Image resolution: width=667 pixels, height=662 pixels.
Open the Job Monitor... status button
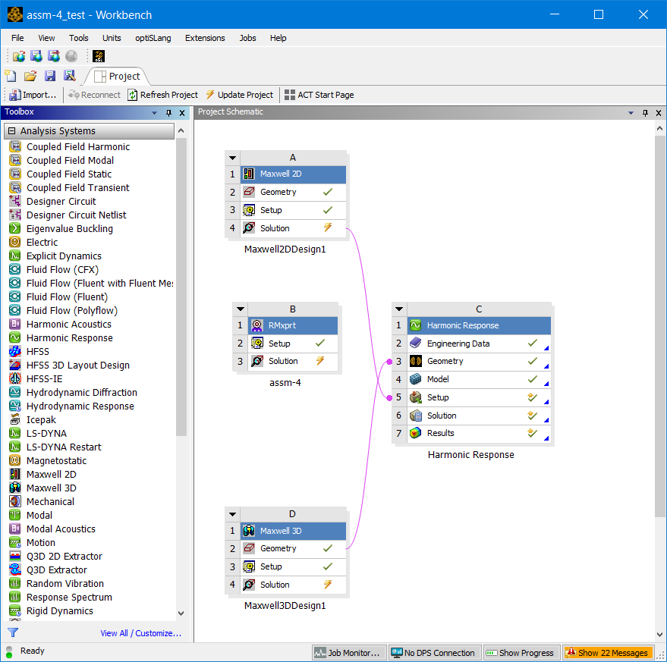tap(350, 653)
